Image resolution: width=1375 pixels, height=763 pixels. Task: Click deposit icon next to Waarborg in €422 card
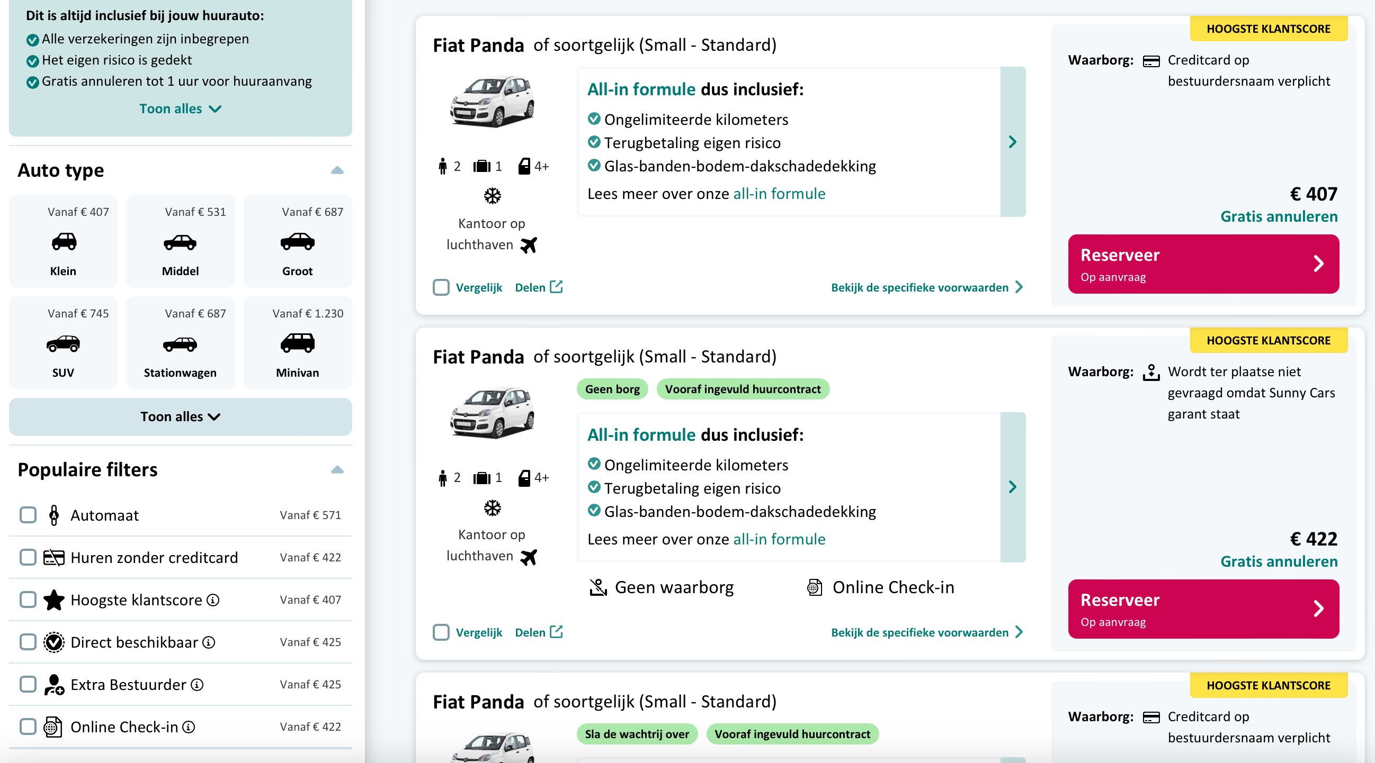point(1151,372)
